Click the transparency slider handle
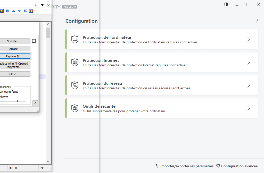The image size is (264, 173). point(17,101)
